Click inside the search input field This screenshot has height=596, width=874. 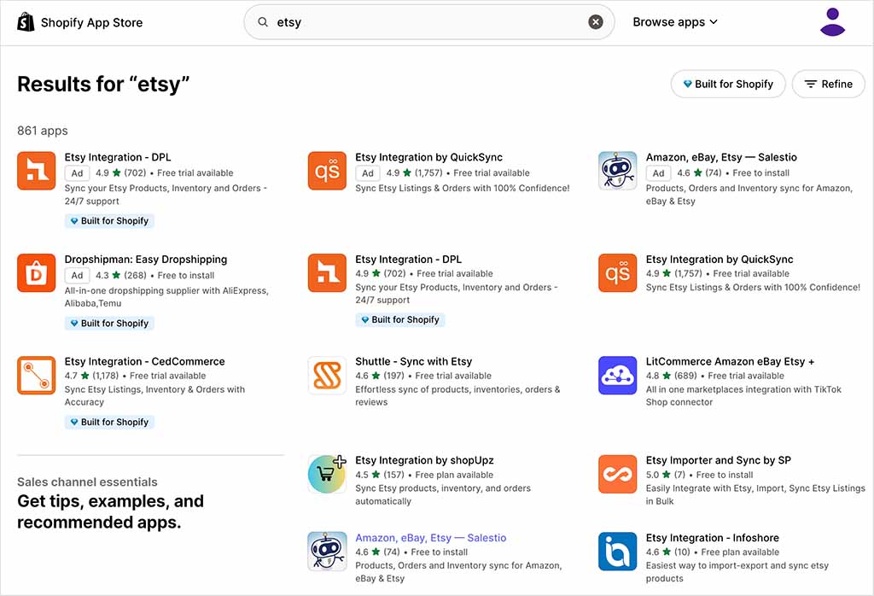[x=384, y=21]
